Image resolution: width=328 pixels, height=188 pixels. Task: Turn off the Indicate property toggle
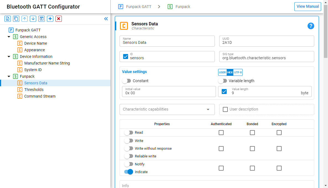point(129,172)
